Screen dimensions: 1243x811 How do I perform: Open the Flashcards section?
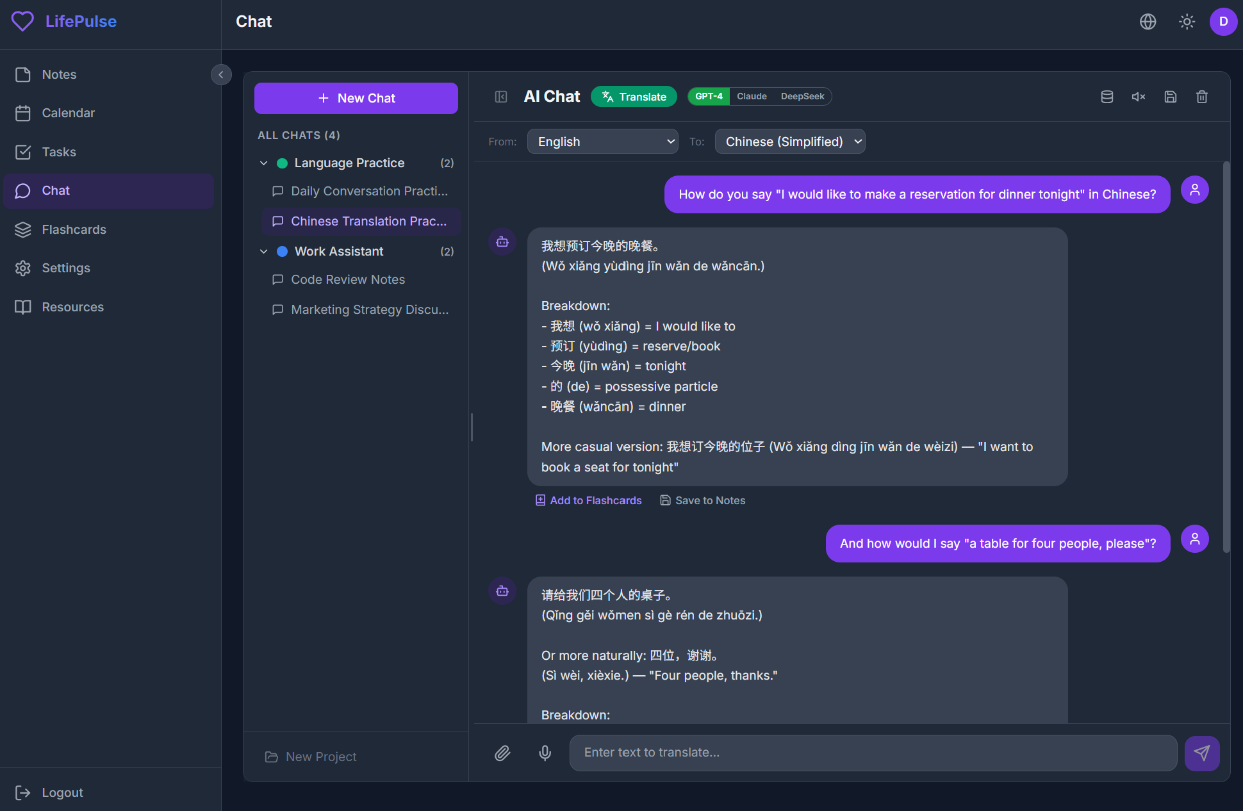point(74,229)
